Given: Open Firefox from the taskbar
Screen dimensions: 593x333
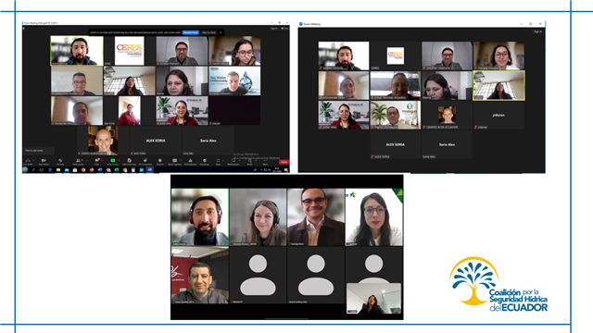Looking at the screenshot, I should tap(92, 170).
